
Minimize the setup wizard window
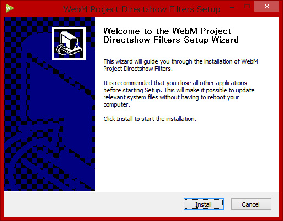tap(232, 8)
